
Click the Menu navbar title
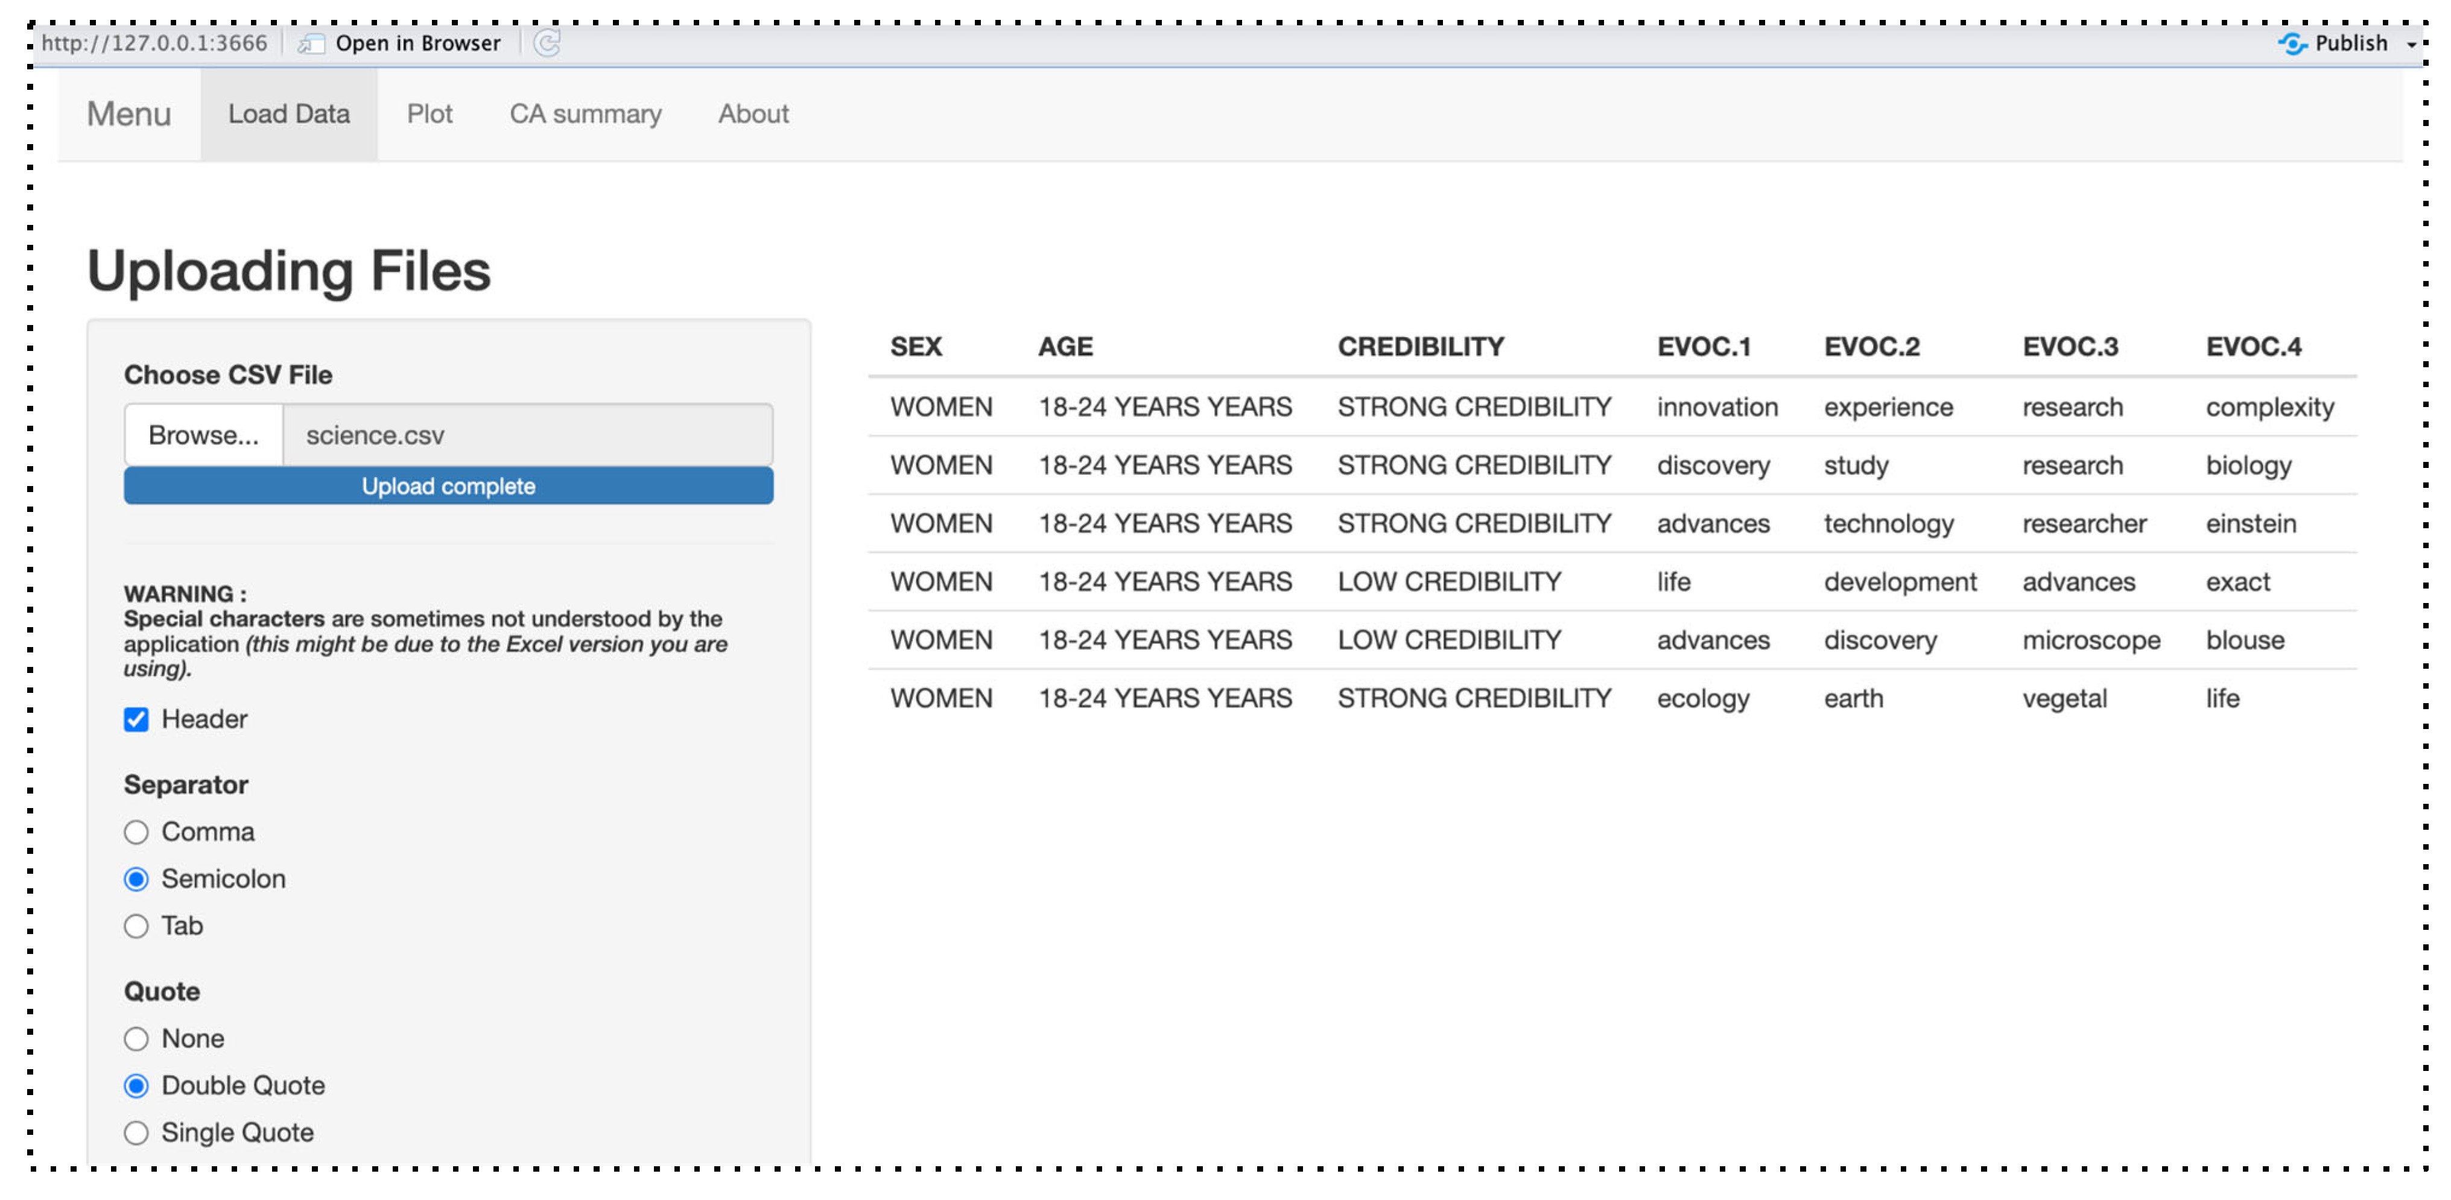[128, 114]
